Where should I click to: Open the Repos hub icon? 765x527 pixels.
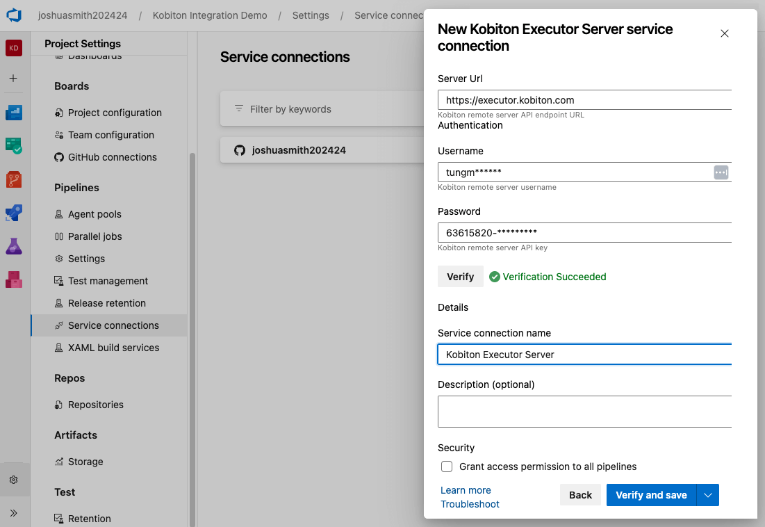click(14, 179)
